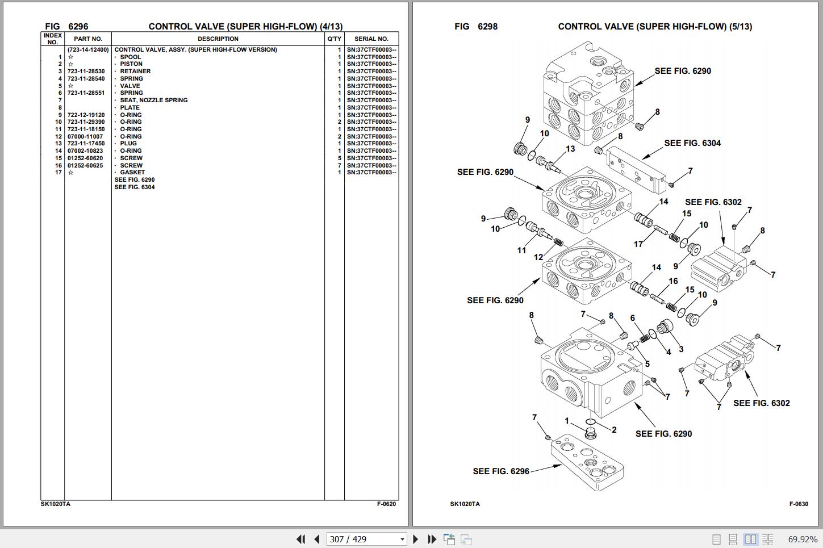Click the CONTROL VALVE (SUPER HIGH-FLOW) (5/13) title
Viewport: 823px width, 548px height.
655,26
